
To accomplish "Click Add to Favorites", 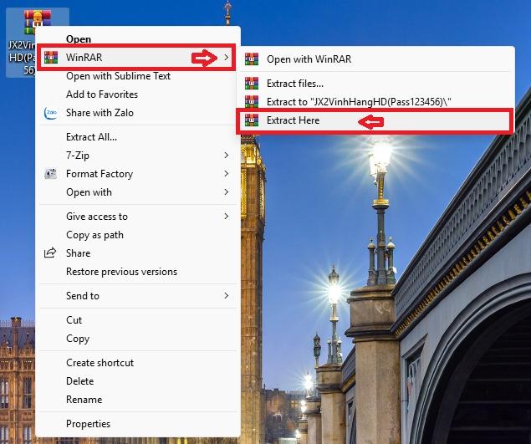I will [x=102, y=94].
